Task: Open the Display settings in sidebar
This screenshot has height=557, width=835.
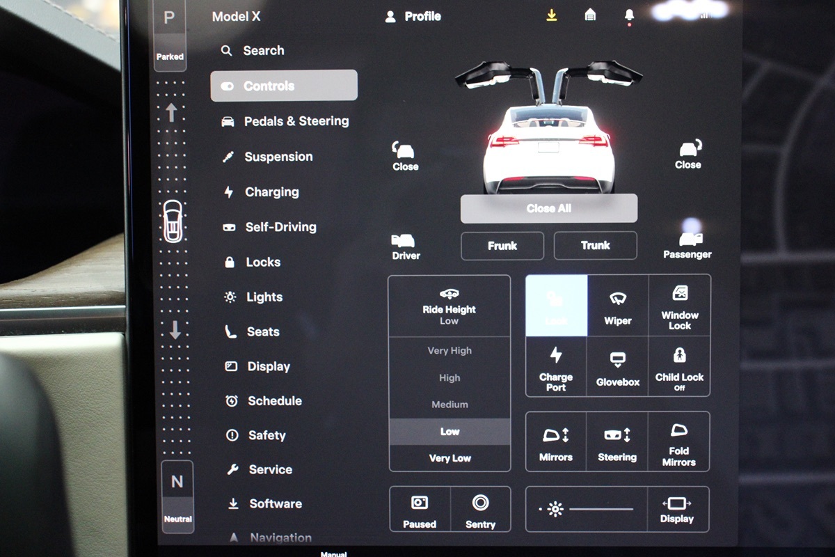Action: pyautogui.click(x=258, y=366)
